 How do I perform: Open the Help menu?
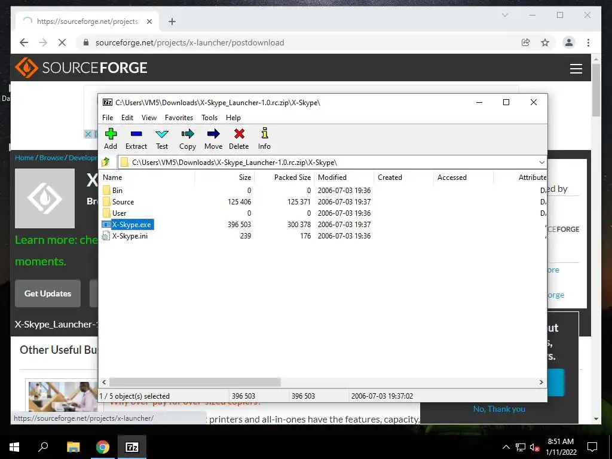(233, 118)
